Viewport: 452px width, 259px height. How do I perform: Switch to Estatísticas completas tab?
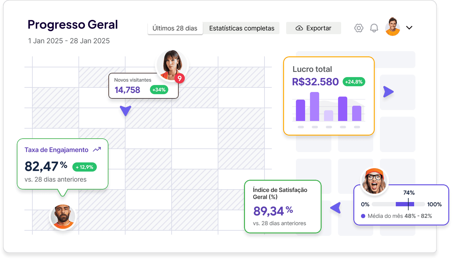(x=242, y=28)
